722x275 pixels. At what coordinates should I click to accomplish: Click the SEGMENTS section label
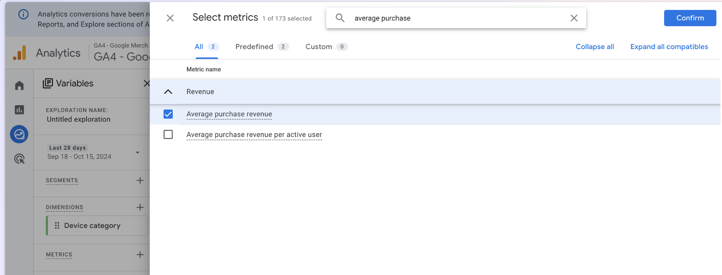tap(62, 181)
